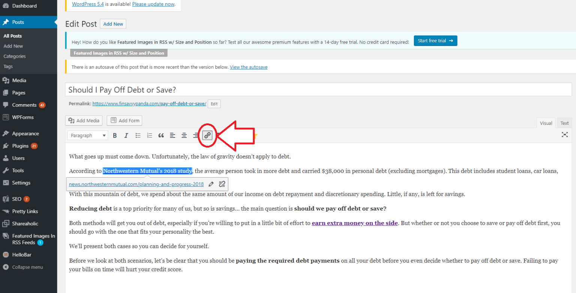
Task: Insert a bulleted list
Action: tap(138, 135)
